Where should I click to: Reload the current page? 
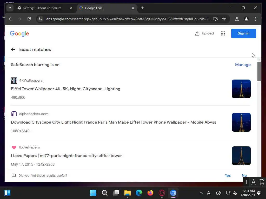pyautogui.click(x=29, y=19)
